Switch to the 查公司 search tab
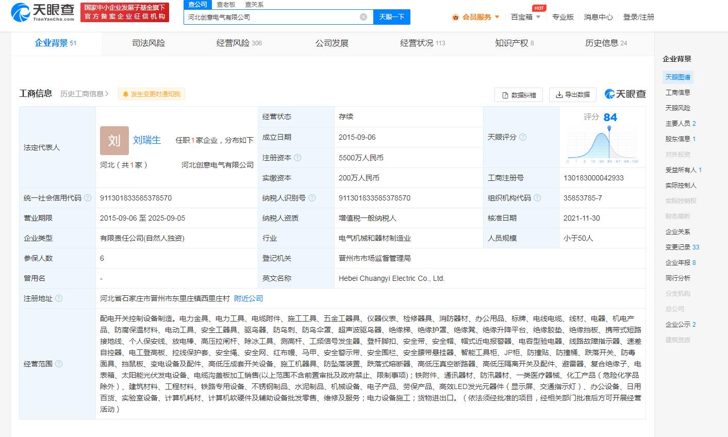The height and width of the screenshot is (437, 728). [x=197, y=4]
